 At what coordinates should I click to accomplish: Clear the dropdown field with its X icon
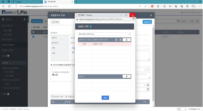click(x=145, y=70)
